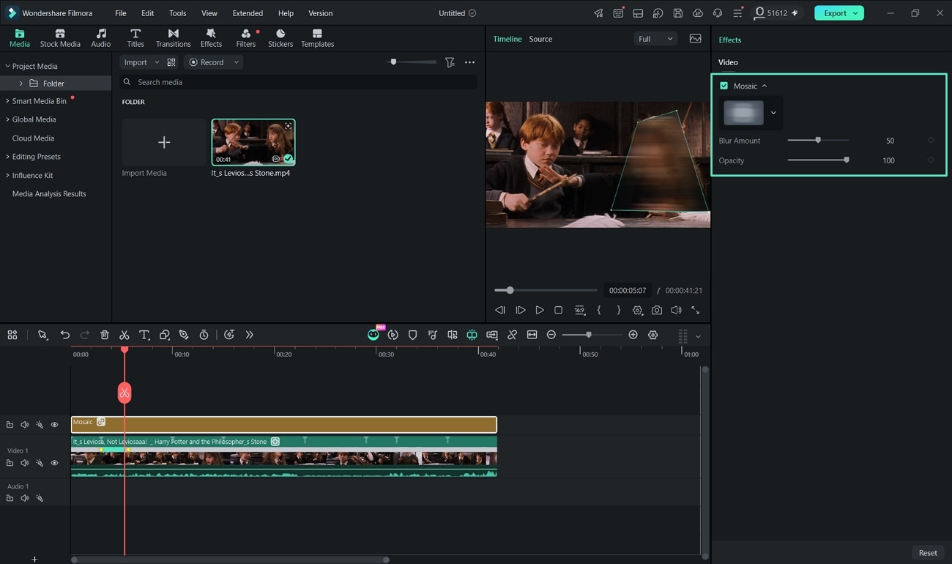Open preview scope image icon
The image size is (952, 564).
tap(695, 39)
